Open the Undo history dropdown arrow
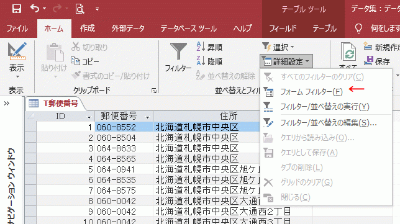The width and height of the screenshot is (400, 224). [44, 9]
